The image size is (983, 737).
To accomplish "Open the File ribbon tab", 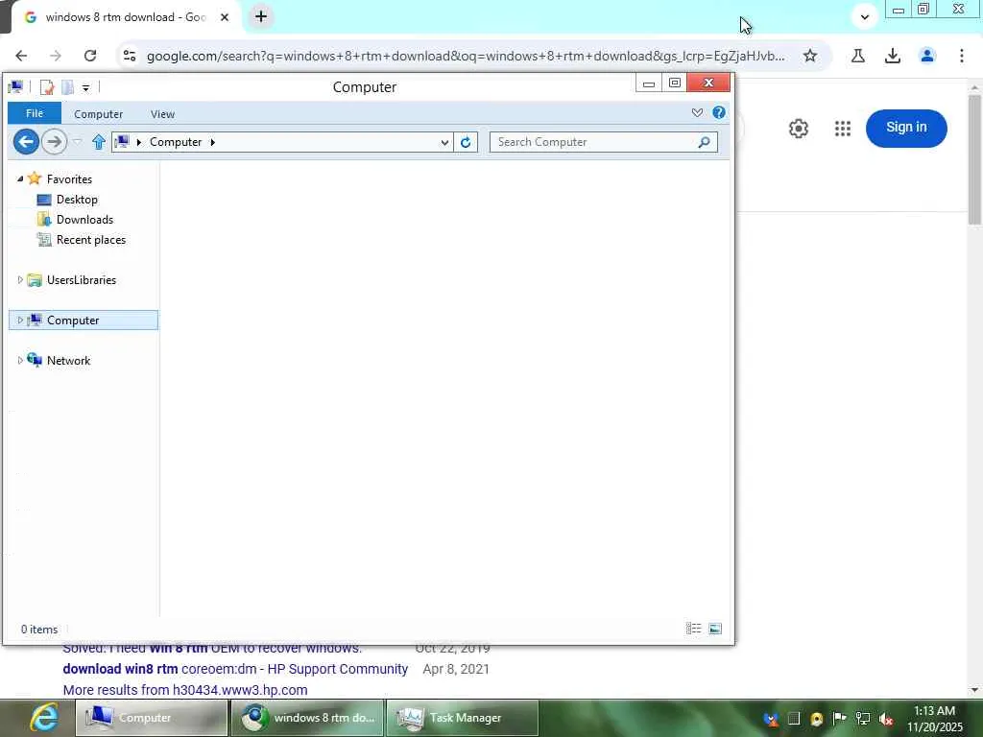I will [x=35, y=113].
